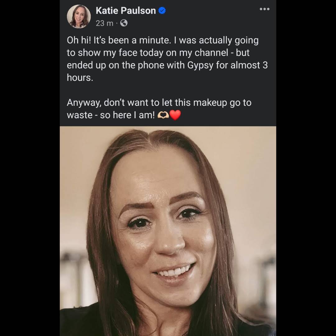336x336 pixels.
Task: Click the dot separator beside the timestamp
Action: click(117, 23)
